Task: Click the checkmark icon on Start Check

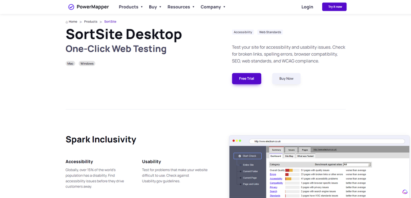Action: pyautogui.click(x=240, y=156)
